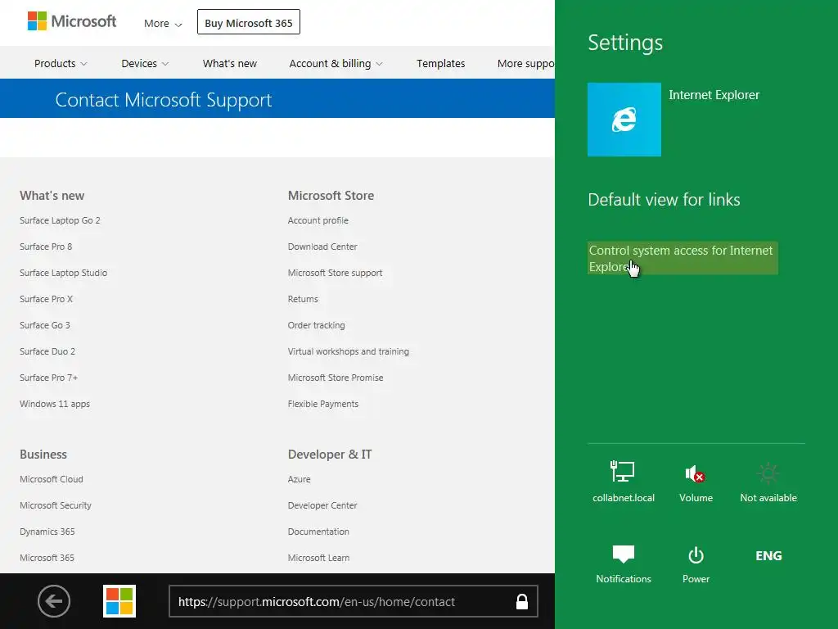Click the Buy Microsoft 365 button
Viewport: 838px width, 629px height.
[x=249, y=22]
